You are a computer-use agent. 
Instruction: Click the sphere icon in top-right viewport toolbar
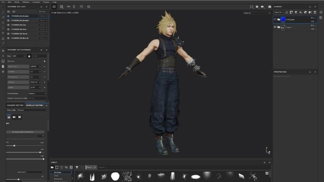tap(257, 6)
